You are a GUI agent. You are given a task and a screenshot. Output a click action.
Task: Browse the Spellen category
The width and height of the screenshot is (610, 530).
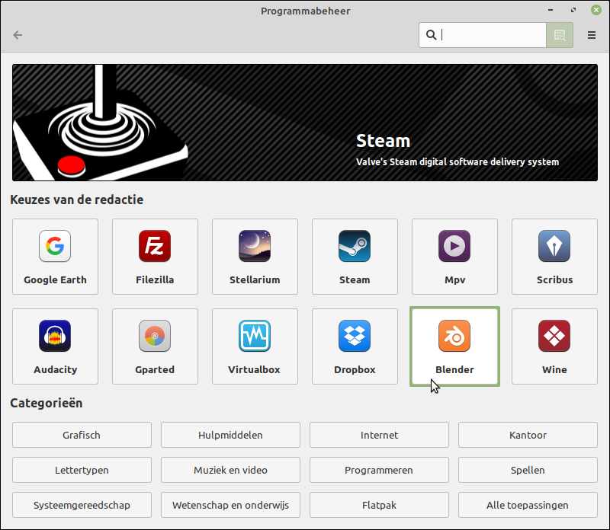[528, 471]
